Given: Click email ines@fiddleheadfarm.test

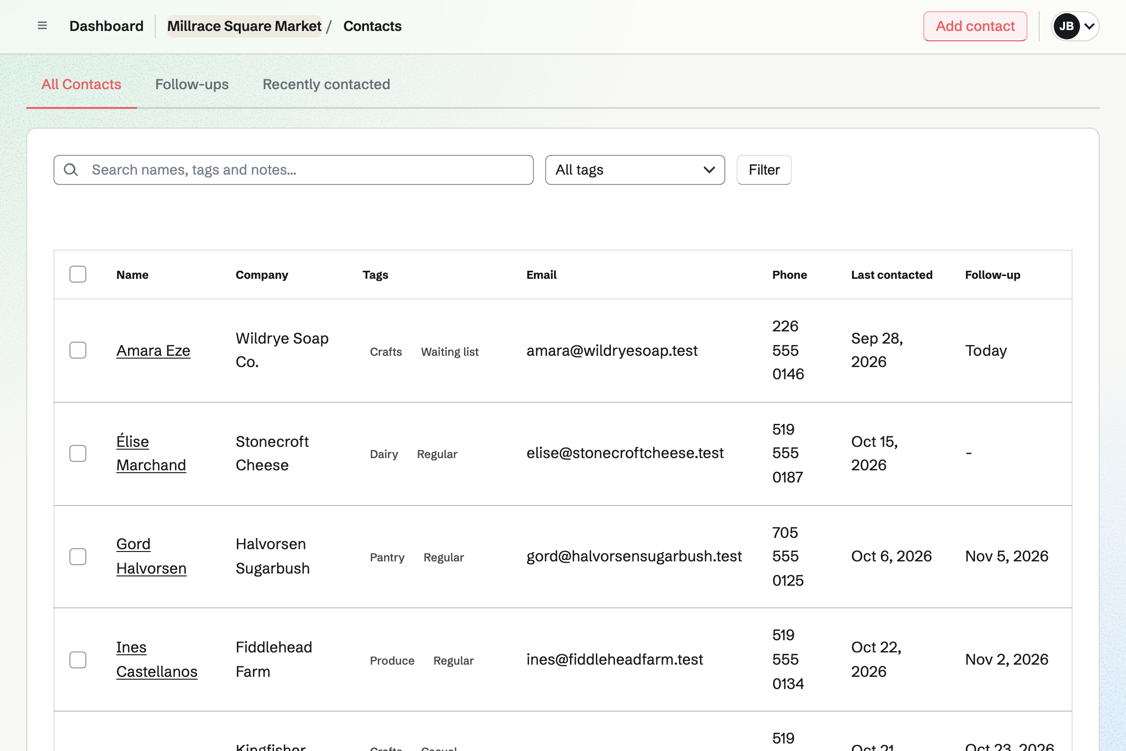Looking at the screenshot, I should tap(615, 659).
